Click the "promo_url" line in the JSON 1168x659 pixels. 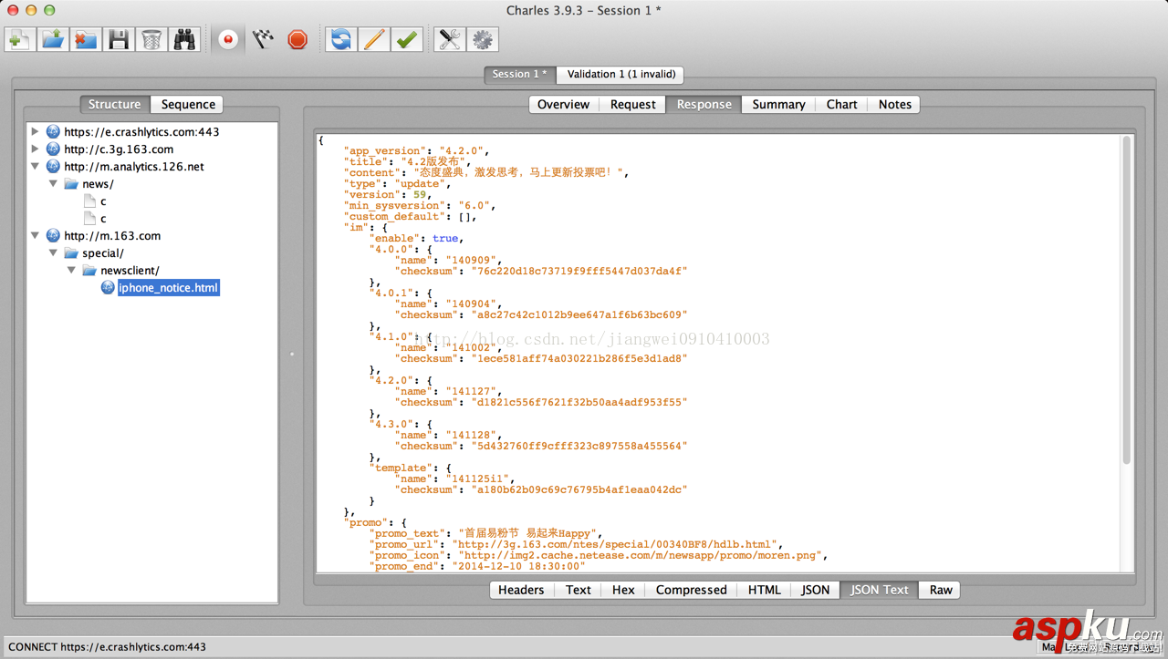point(576,545)
